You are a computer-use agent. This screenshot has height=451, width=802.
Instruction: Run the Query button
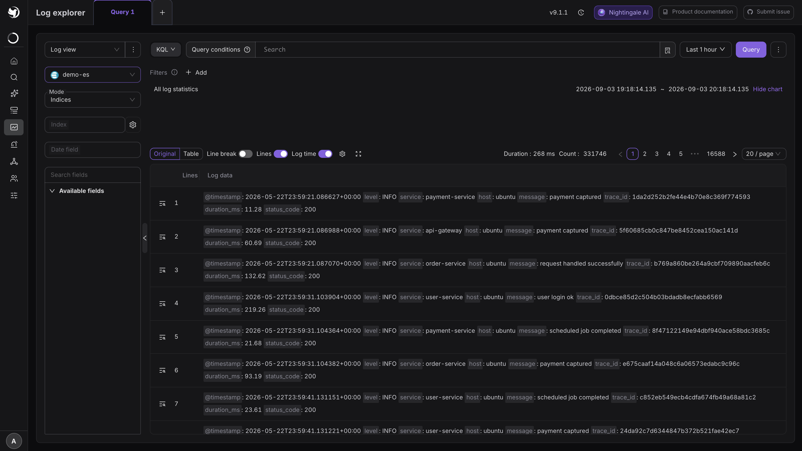click(x=751, y=50)
